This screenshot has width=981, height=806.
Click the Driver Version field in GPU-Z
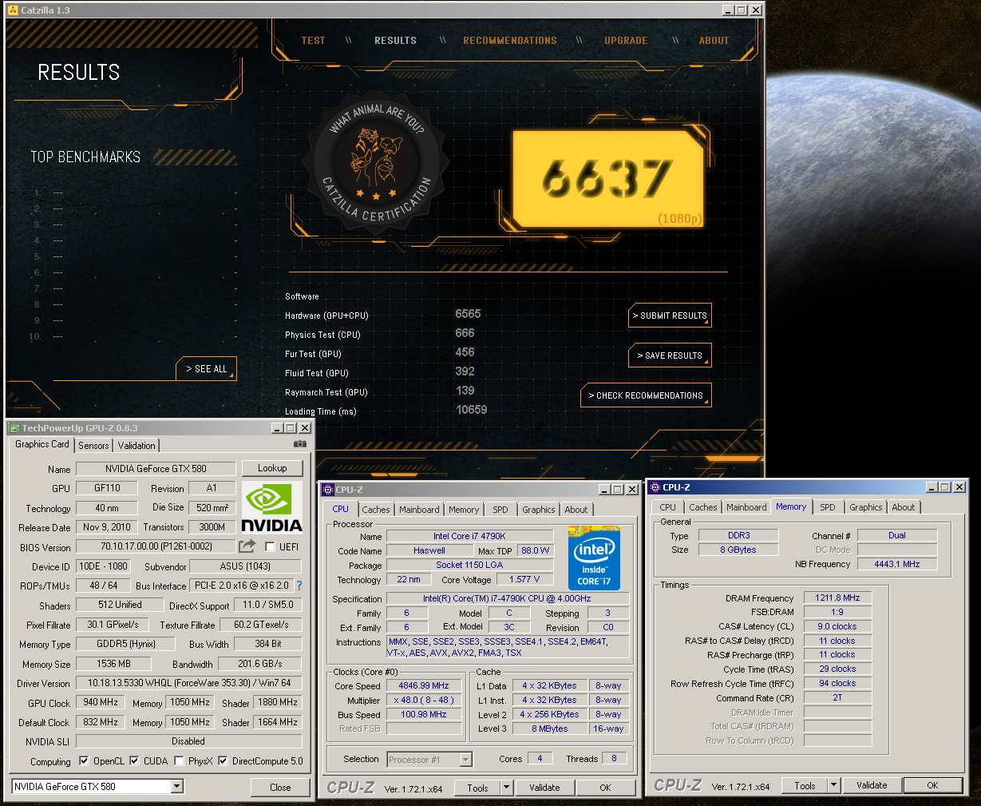click(x=189, y=683)
